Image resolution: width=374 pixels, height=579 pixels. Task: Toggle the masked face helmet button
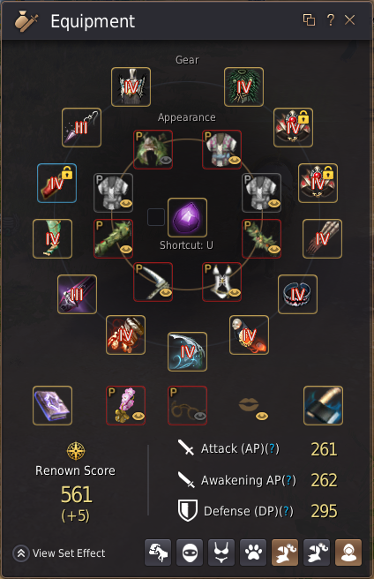tap(190, 553)
